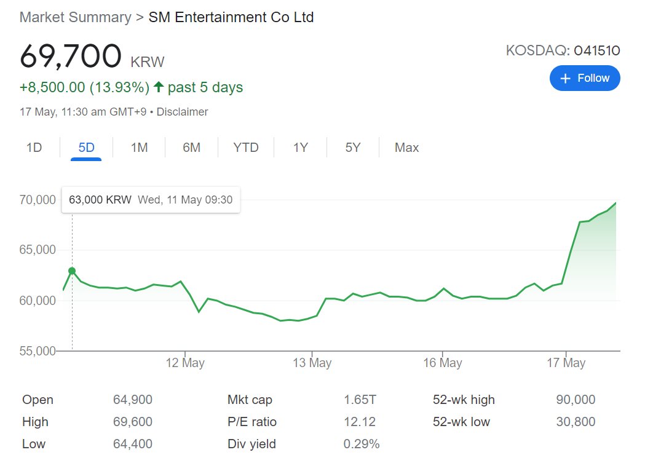Image resolution: width=661 pixels, height=463 pixels.
Task: Select the 5D range tab
Action: (x=87, y=148)
